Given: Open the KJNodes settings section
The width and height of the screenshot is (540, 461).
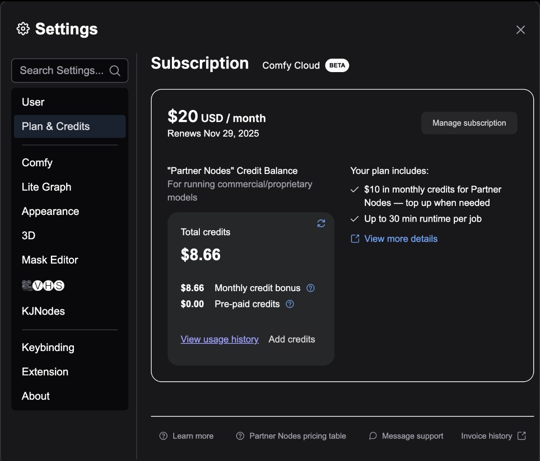Looking at the screenshot, I should point(43,311).
